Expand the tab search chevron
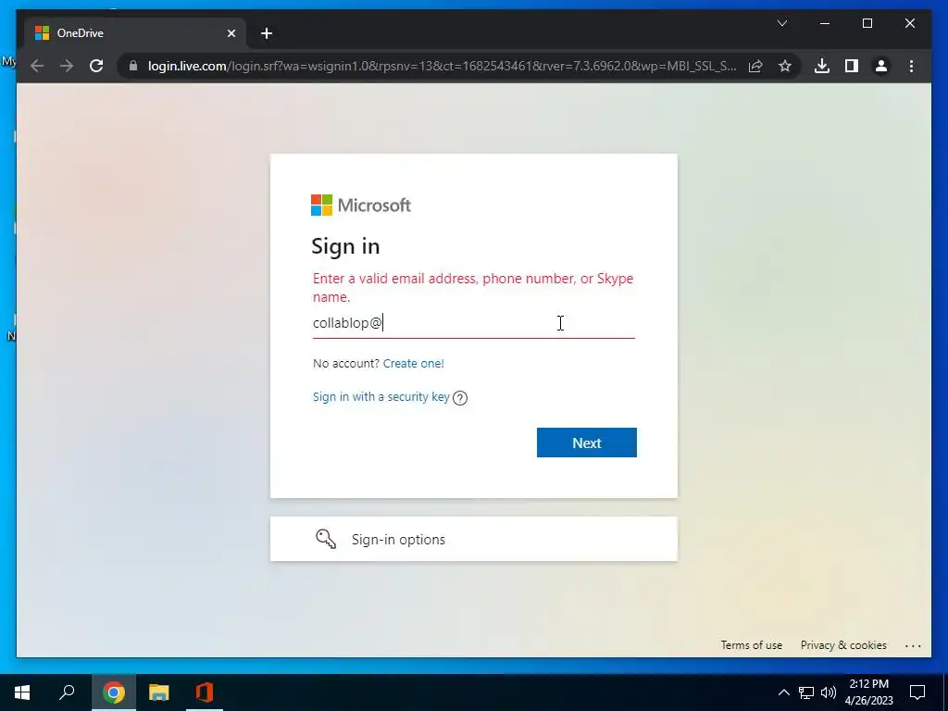Viewport: 948px width, 711px height. pyautogui.click(x=781, y=23)
